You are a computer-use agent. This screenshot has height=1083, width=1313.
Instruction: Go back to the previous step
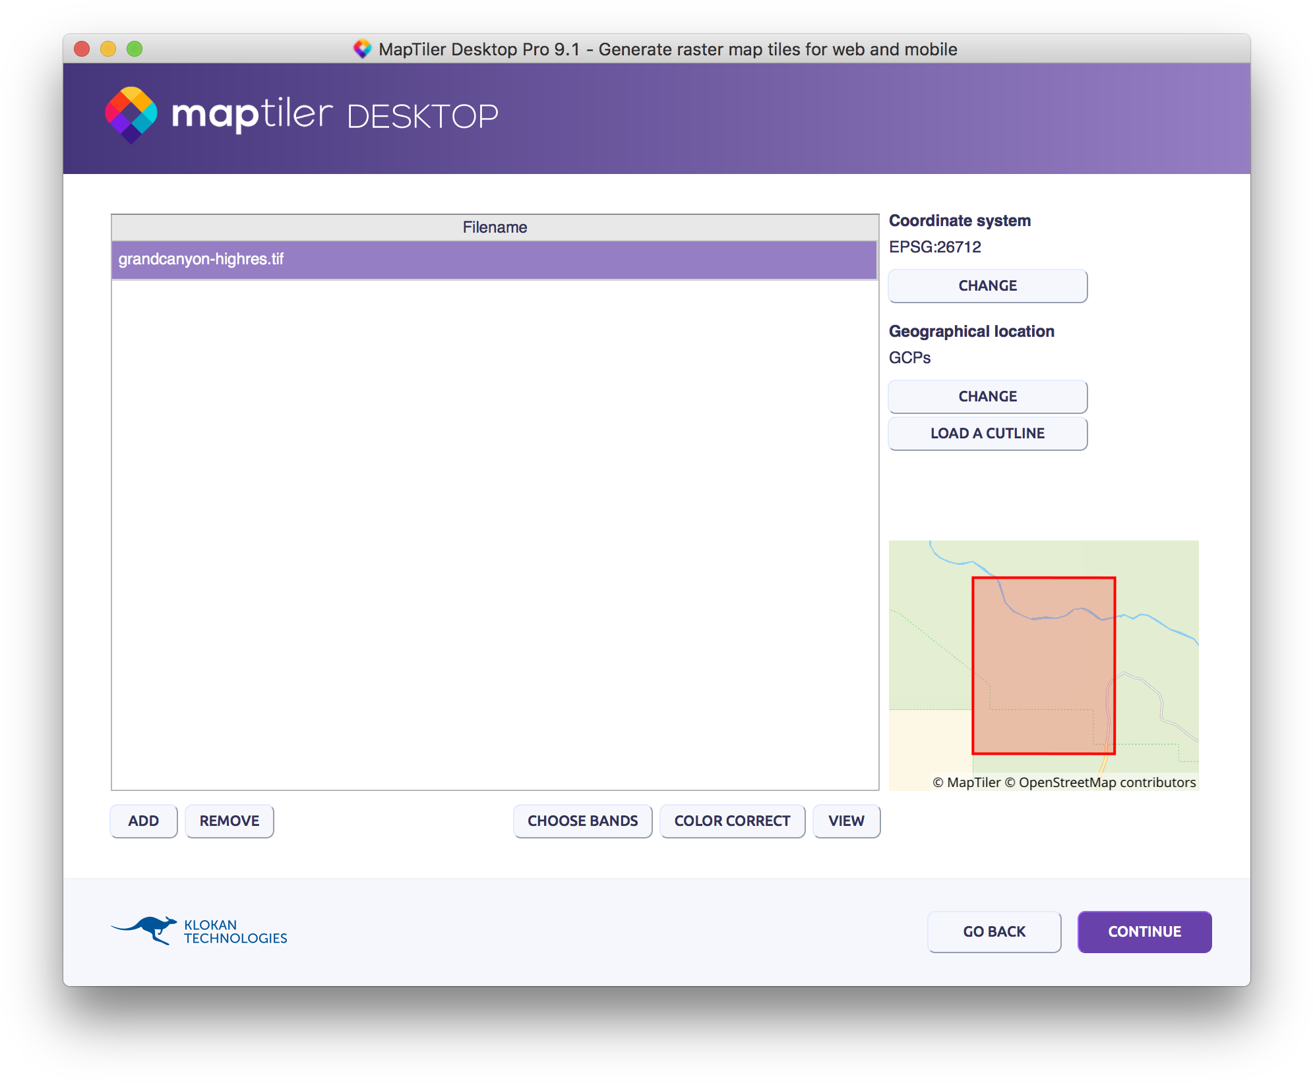coord(994,932)
